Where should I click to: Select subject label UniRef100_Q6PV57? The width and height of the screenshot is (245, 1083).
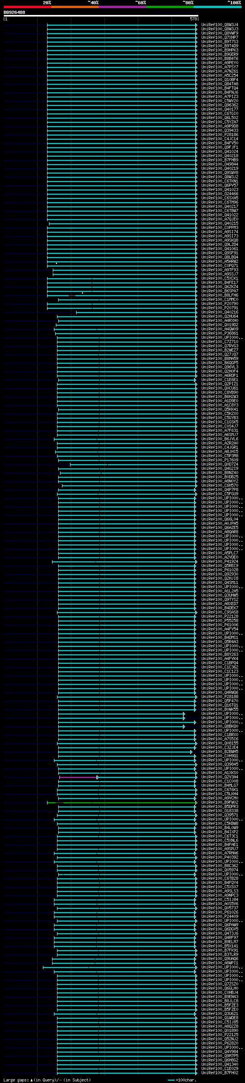click(220, 186)
